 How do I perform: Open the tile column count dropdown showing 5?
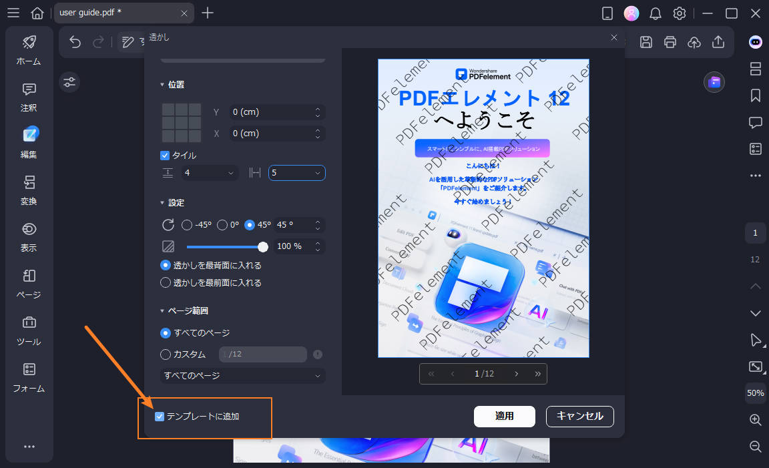pyautogui.click(x=296, y=172)
